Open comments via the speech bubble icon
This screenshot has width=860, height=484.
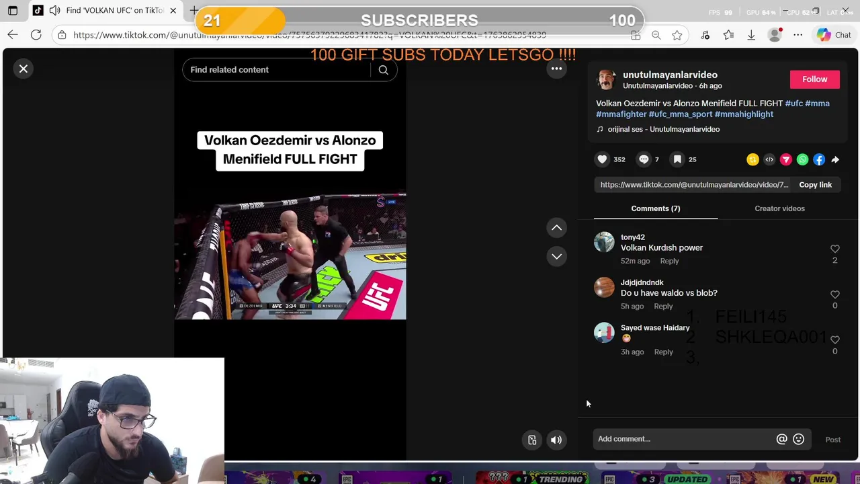(x=644, y=159)
